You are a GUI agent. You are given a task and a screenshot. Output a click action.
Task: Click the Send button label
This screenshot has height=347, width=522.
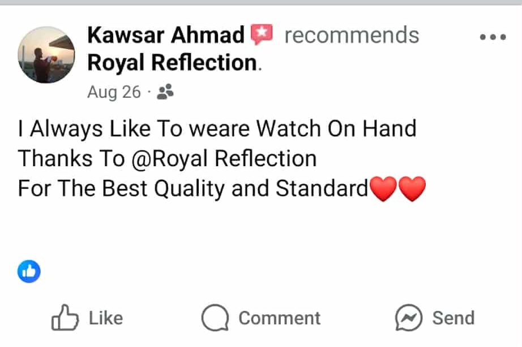(453, 318)
